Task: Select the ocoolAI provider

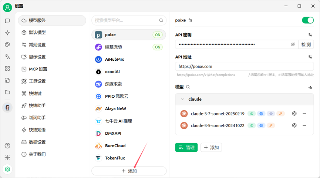Action: 129,72
